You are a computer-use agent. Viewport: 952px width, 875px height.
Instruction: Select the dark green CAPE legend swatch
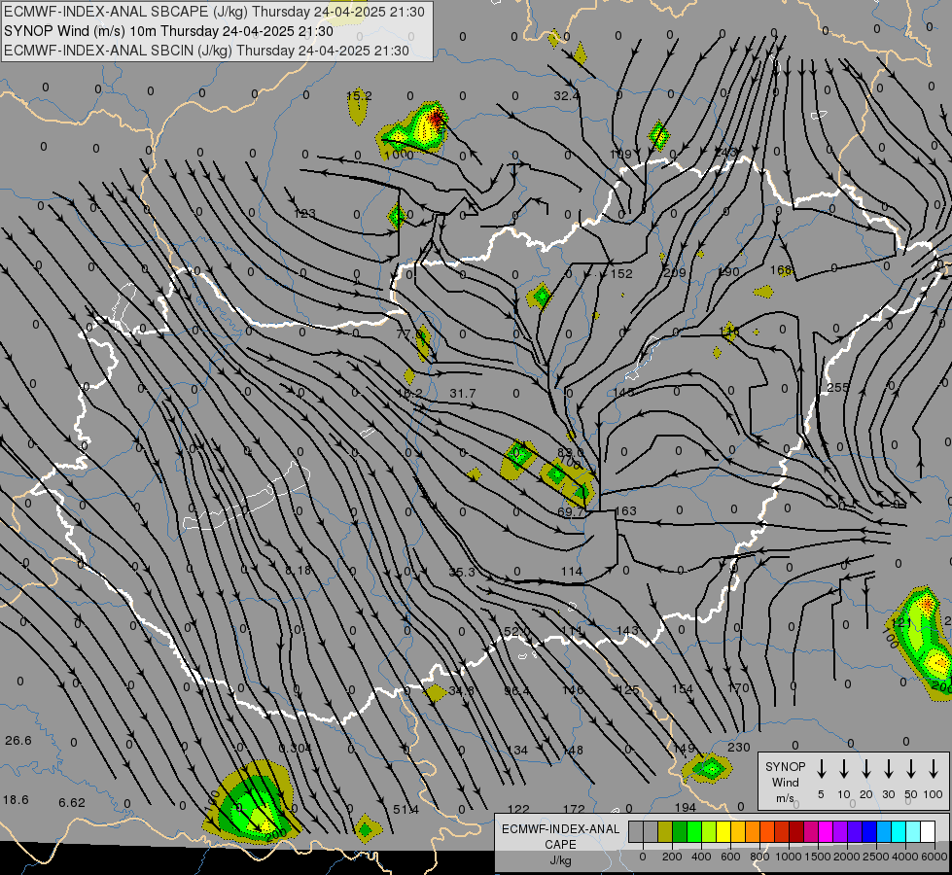[680, 832]
